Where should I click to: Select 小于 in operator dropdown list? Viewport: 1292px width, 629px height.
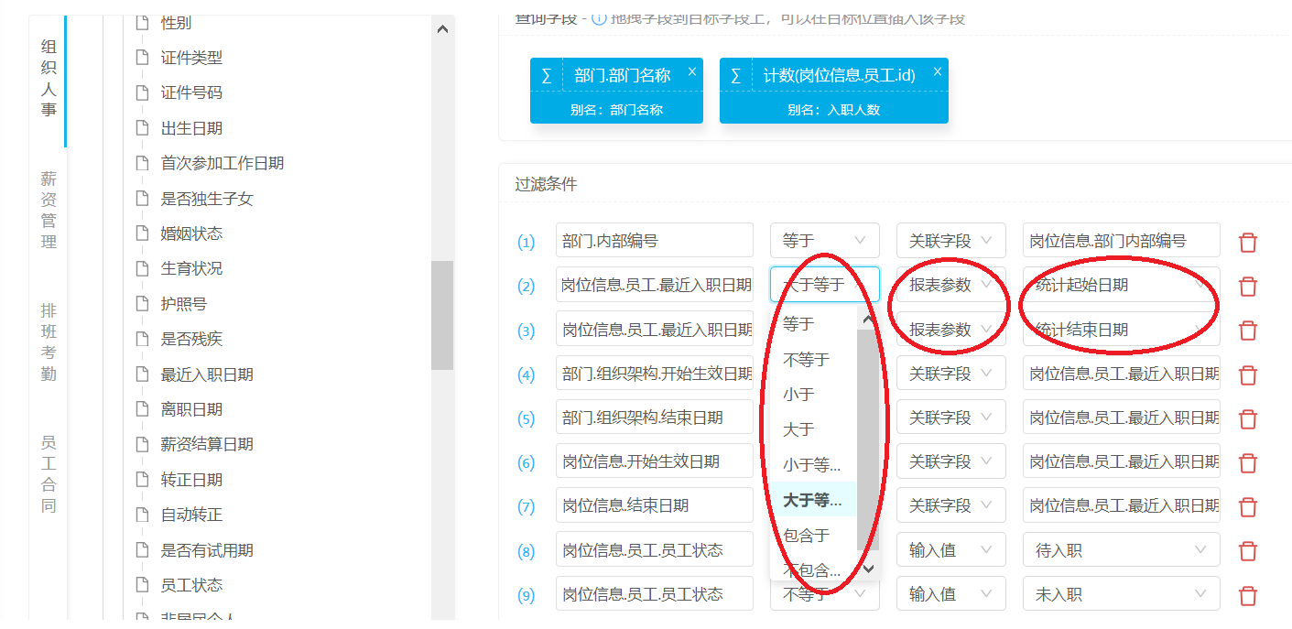pyautogui.click(x=813, y=395)
